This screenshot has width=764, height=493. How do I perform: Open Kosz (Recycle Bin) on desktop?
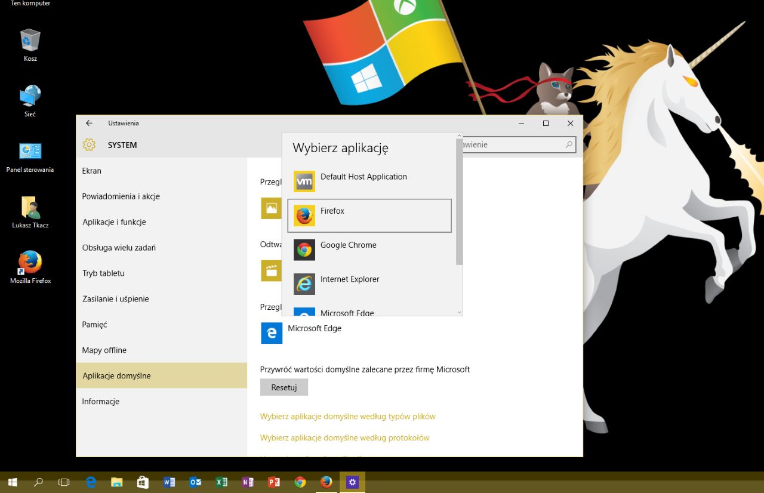[x=29, y=42]
